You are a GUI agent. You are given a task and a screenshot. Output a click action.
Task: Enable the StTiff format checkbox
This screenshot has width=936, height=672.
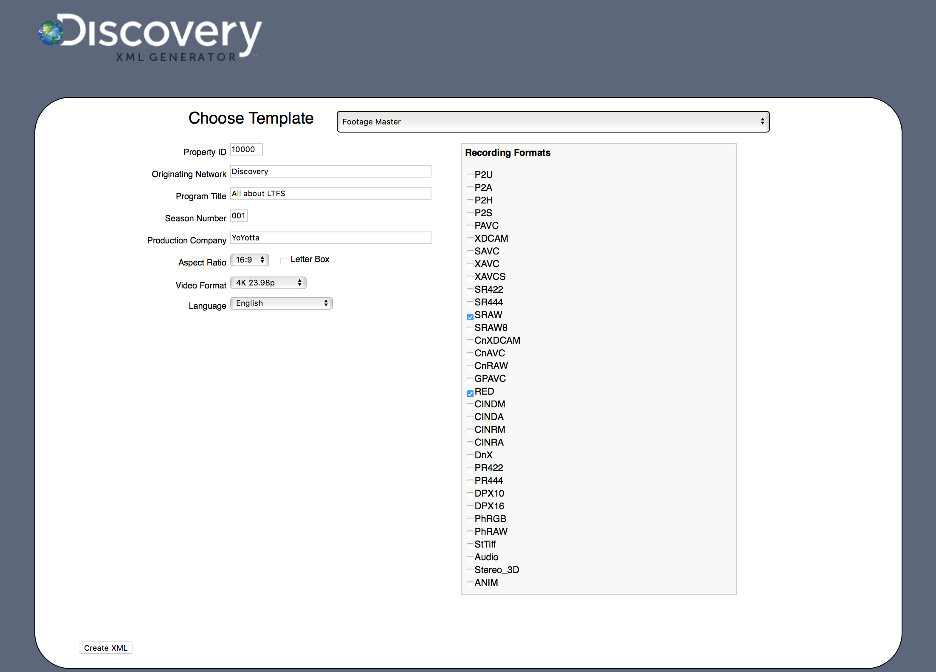470,546
